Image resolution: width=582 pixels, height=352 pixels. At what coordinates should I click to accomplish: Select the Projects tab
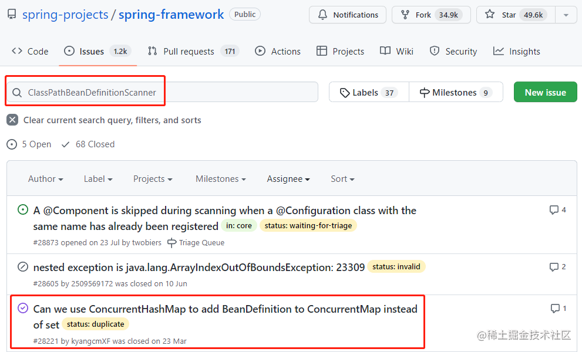pos(341,51)
